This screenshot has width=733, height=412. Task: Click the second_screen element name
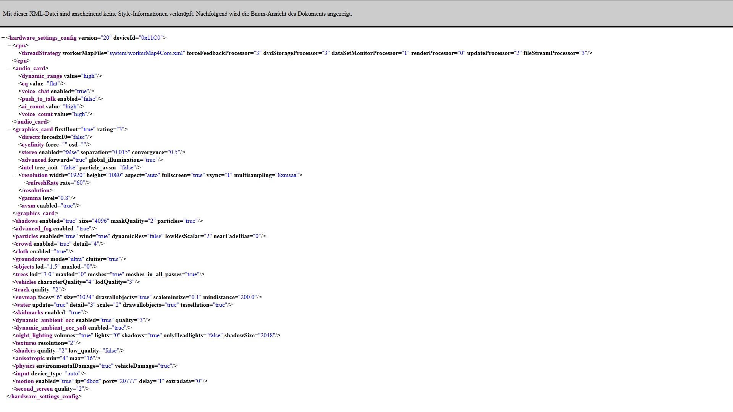[x=34, y=389]
